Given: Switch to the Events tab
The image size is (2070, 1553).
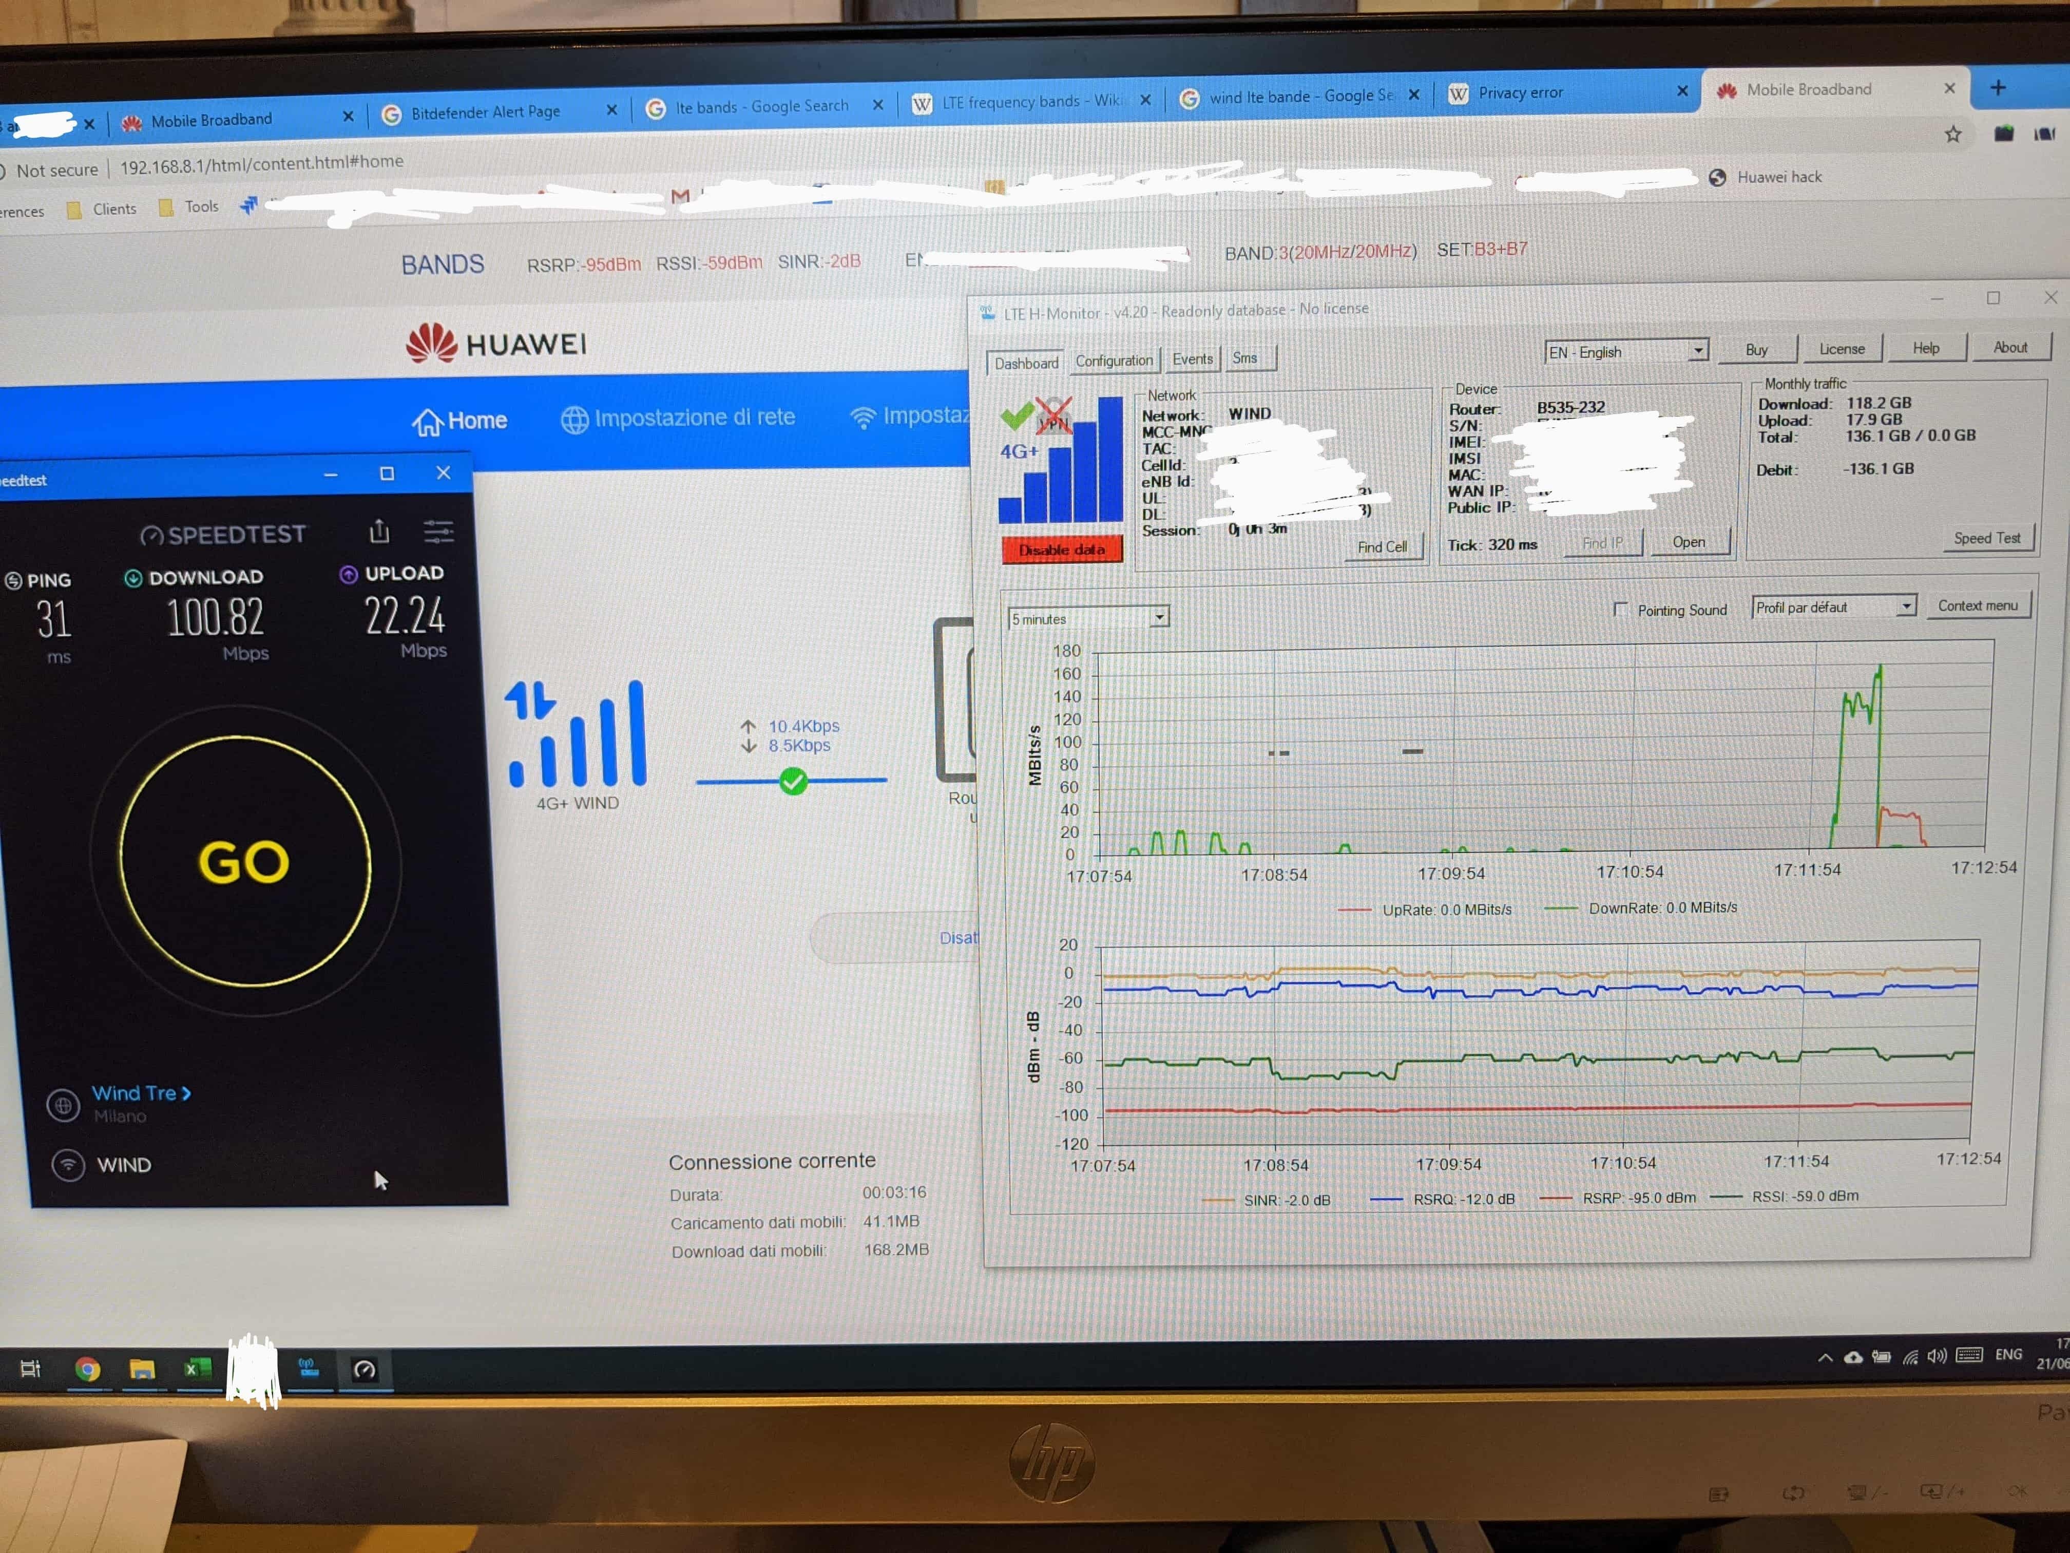Looking at the screenshot, I should coord(1192,358).
